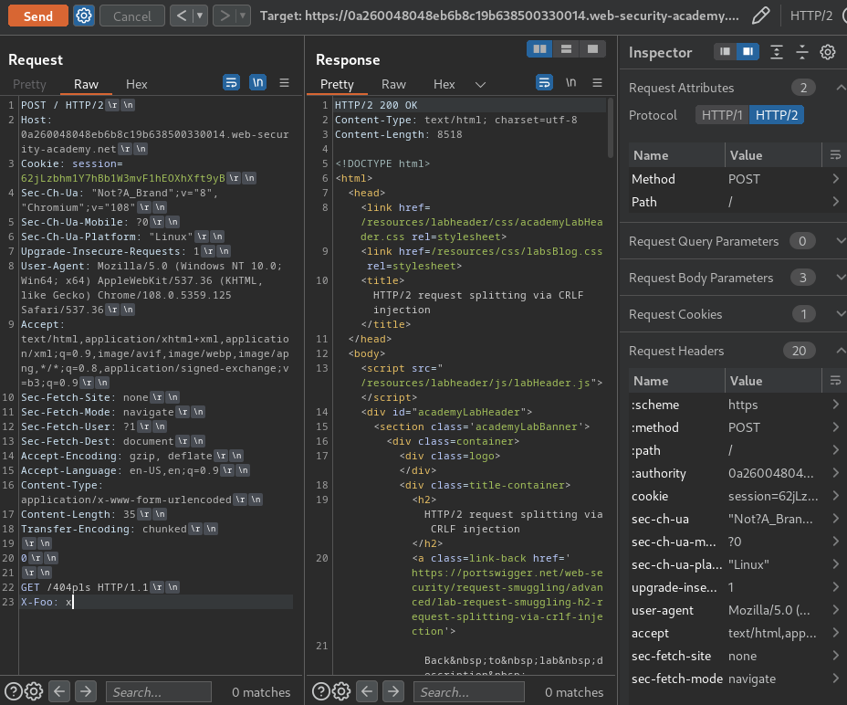
Task: Open the Method POST attribute row arrow
Action: (x=835, y=179)
